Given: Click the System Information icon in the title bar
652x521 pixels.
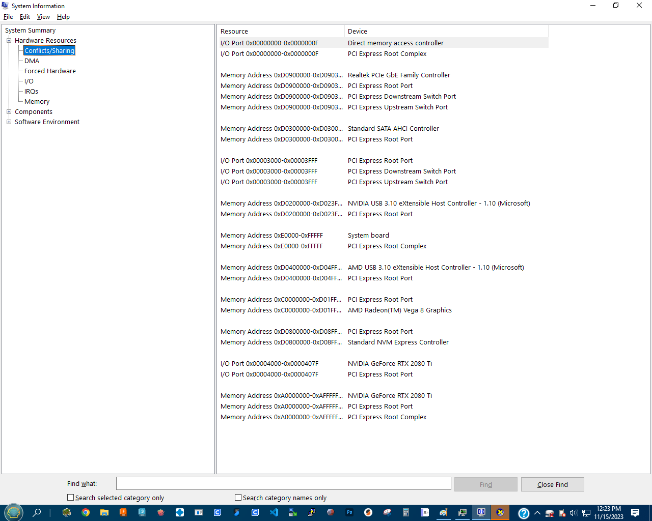Looking at the screenshot, I should tap(5, 6).
